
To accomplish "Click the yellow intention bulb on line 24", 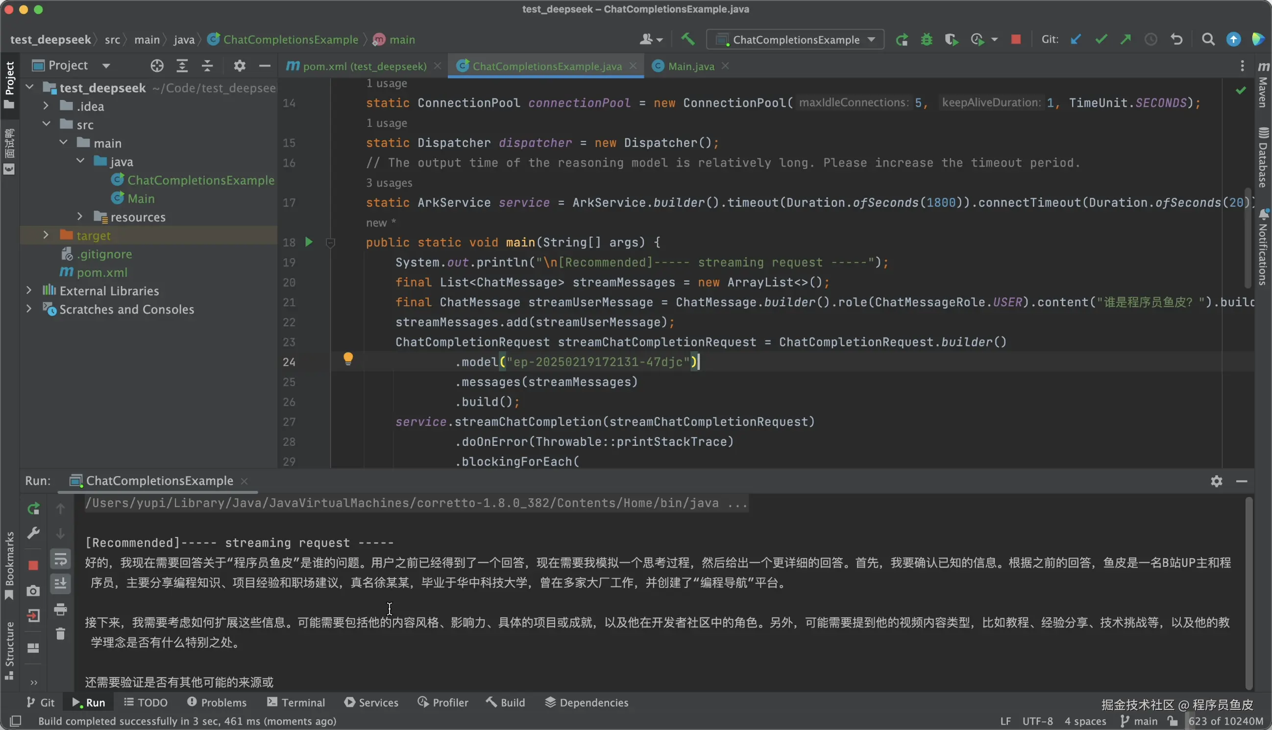I will coord(348,359).
